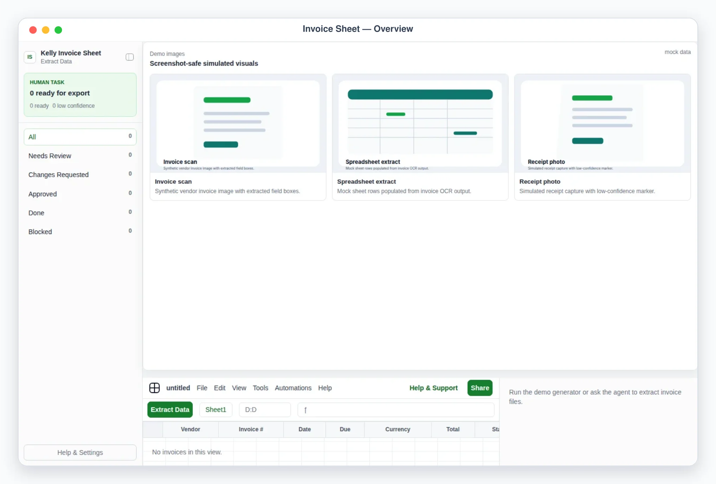Select the All filter in the sidebar
The width and height of the screenshot is (716, 484).
point(80,137)
